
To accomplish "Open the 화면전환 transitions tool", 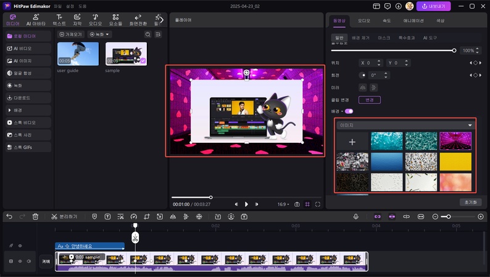I will [138, 20].
